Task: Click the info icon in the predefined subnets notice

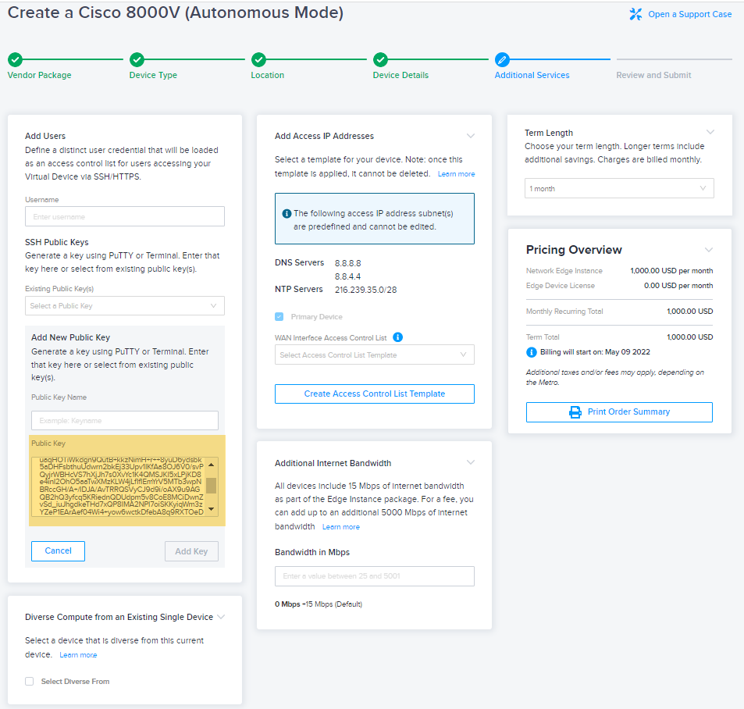Action: tap(287, 213)
